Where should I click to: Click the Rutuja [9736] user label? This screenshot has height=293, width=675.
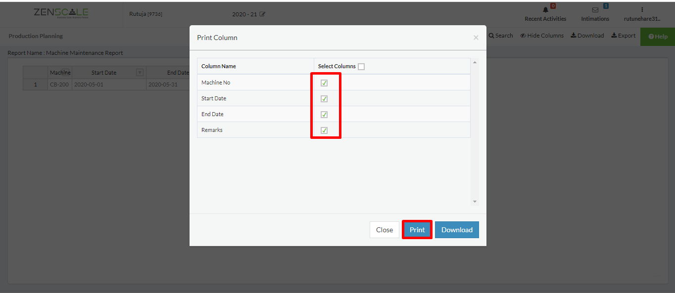pyautogui.click(x=145, y=14)
